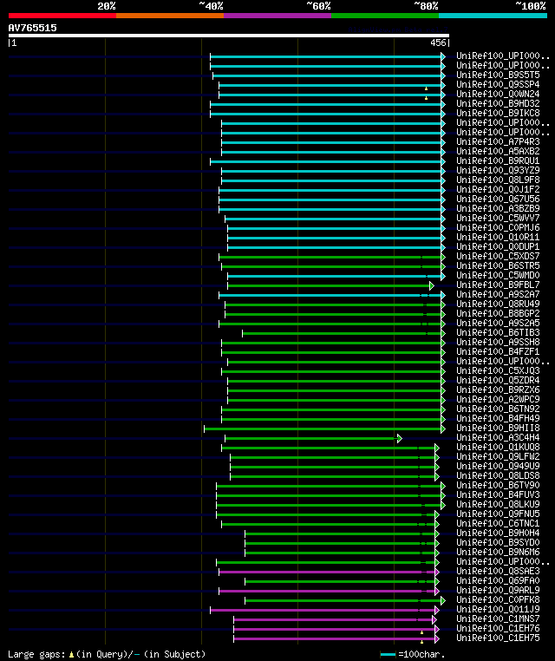
Task: Select label UniRef100_B8BGP2
Action: [498, 314]
